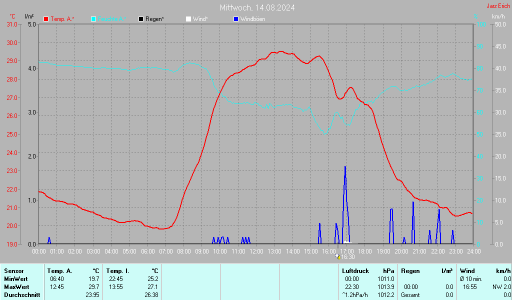The image size is (512, 300).
Task: Click the 'Luftdruck' table column header
Action: [x=355, y=271]
